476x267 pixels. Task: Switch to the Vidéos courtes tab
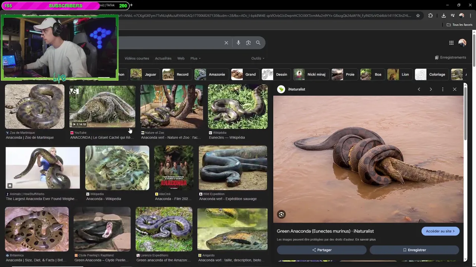[x=137, y=58]
